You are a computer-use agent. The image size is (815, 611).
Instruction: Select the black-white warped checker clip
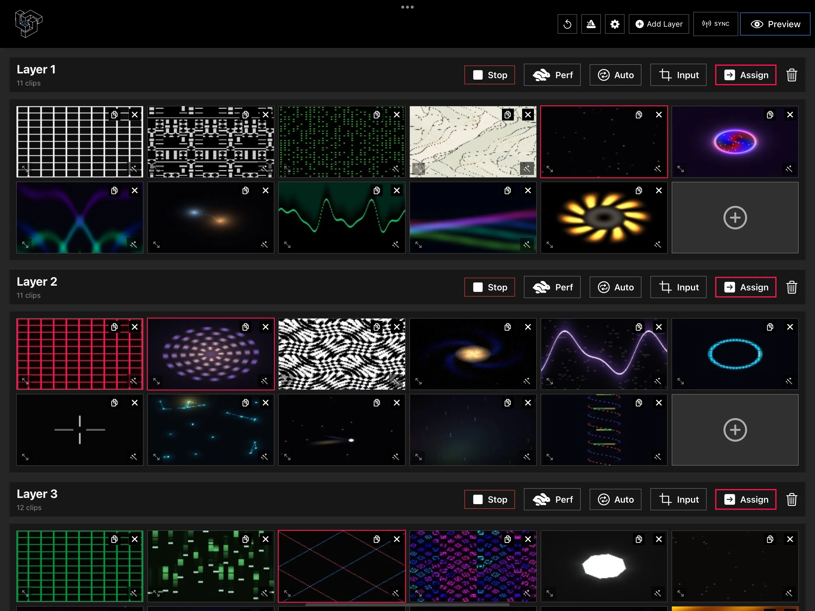[x=341, y=354]
